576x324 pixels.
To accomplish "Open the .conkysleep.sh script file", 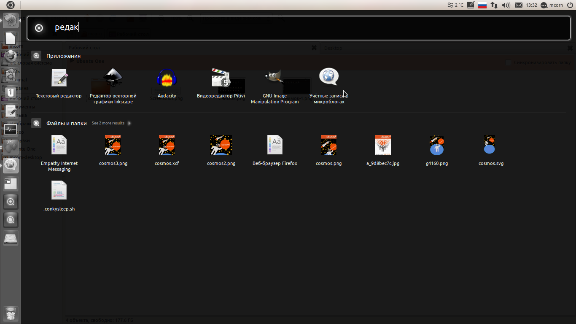I will point(59,196).
